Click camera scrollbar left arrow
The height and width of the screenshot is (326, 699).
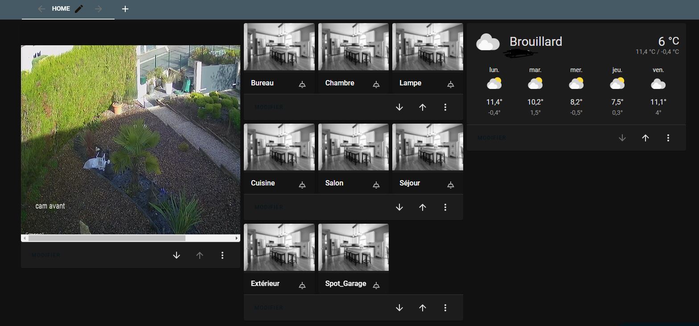click(25, 238)
